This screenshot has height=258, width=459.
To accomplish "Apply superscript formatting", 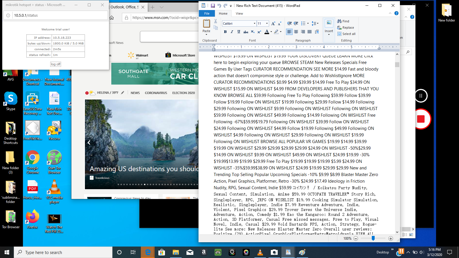I will 259,32.
